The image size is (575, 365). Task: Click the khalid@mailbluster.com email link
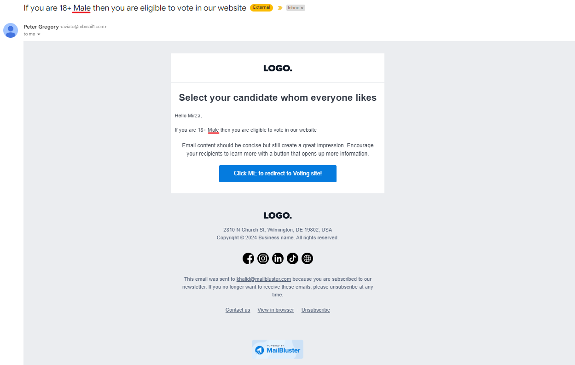click(x=264, y=279)
